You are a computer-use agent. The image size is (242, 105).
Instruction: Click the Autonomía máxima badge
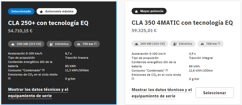pyautogui.click(x=57, y=11)
